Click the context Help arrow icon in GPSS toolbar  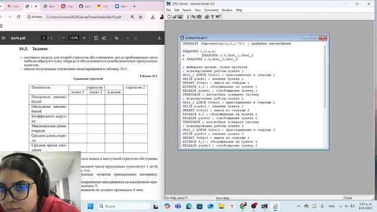pos(218,16)
